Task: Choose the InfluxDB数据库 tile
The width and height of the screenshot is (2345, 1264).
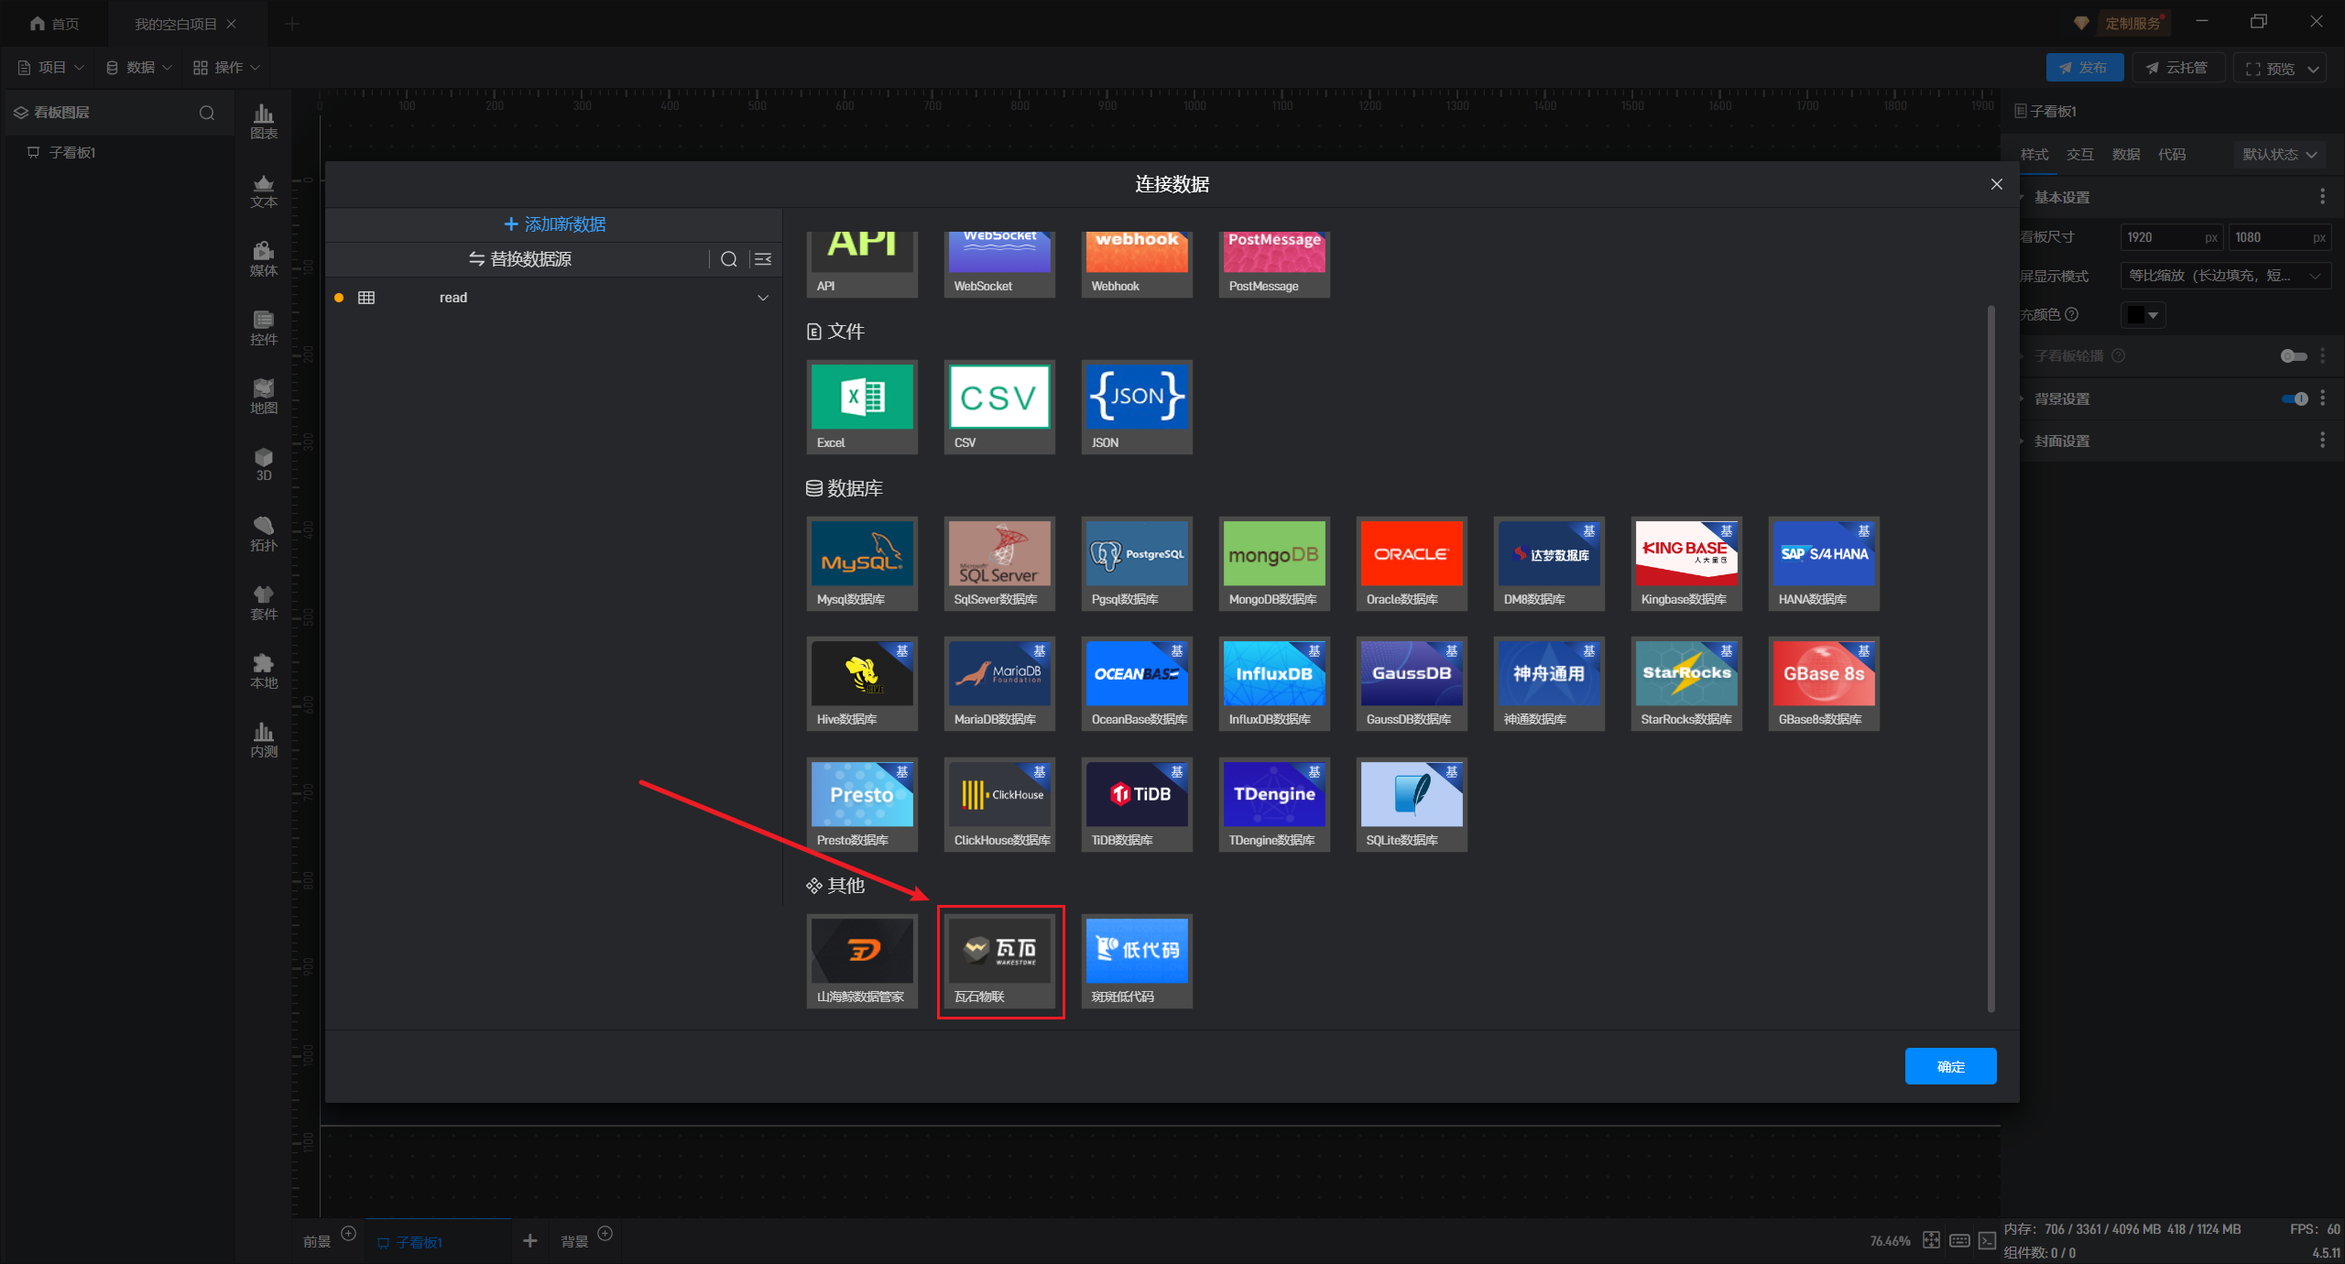Action: [1274, 683]
